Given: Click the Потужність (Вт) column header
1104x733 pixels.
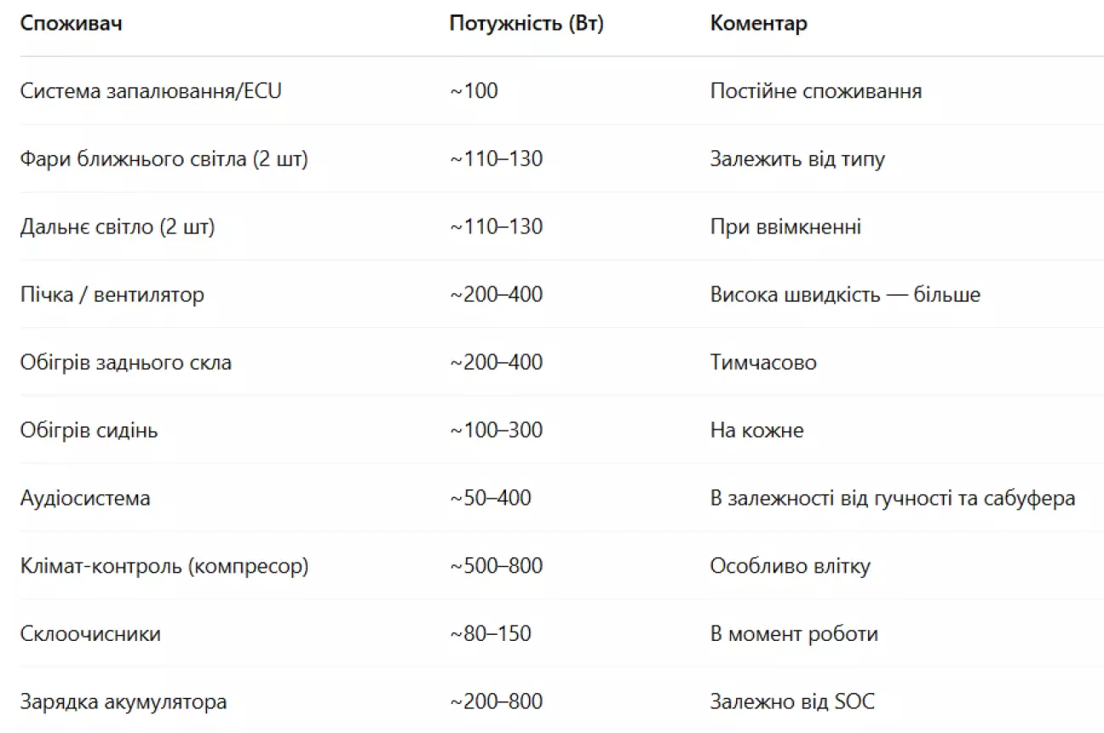Looking at the screenshot, I should pos(526,24).
